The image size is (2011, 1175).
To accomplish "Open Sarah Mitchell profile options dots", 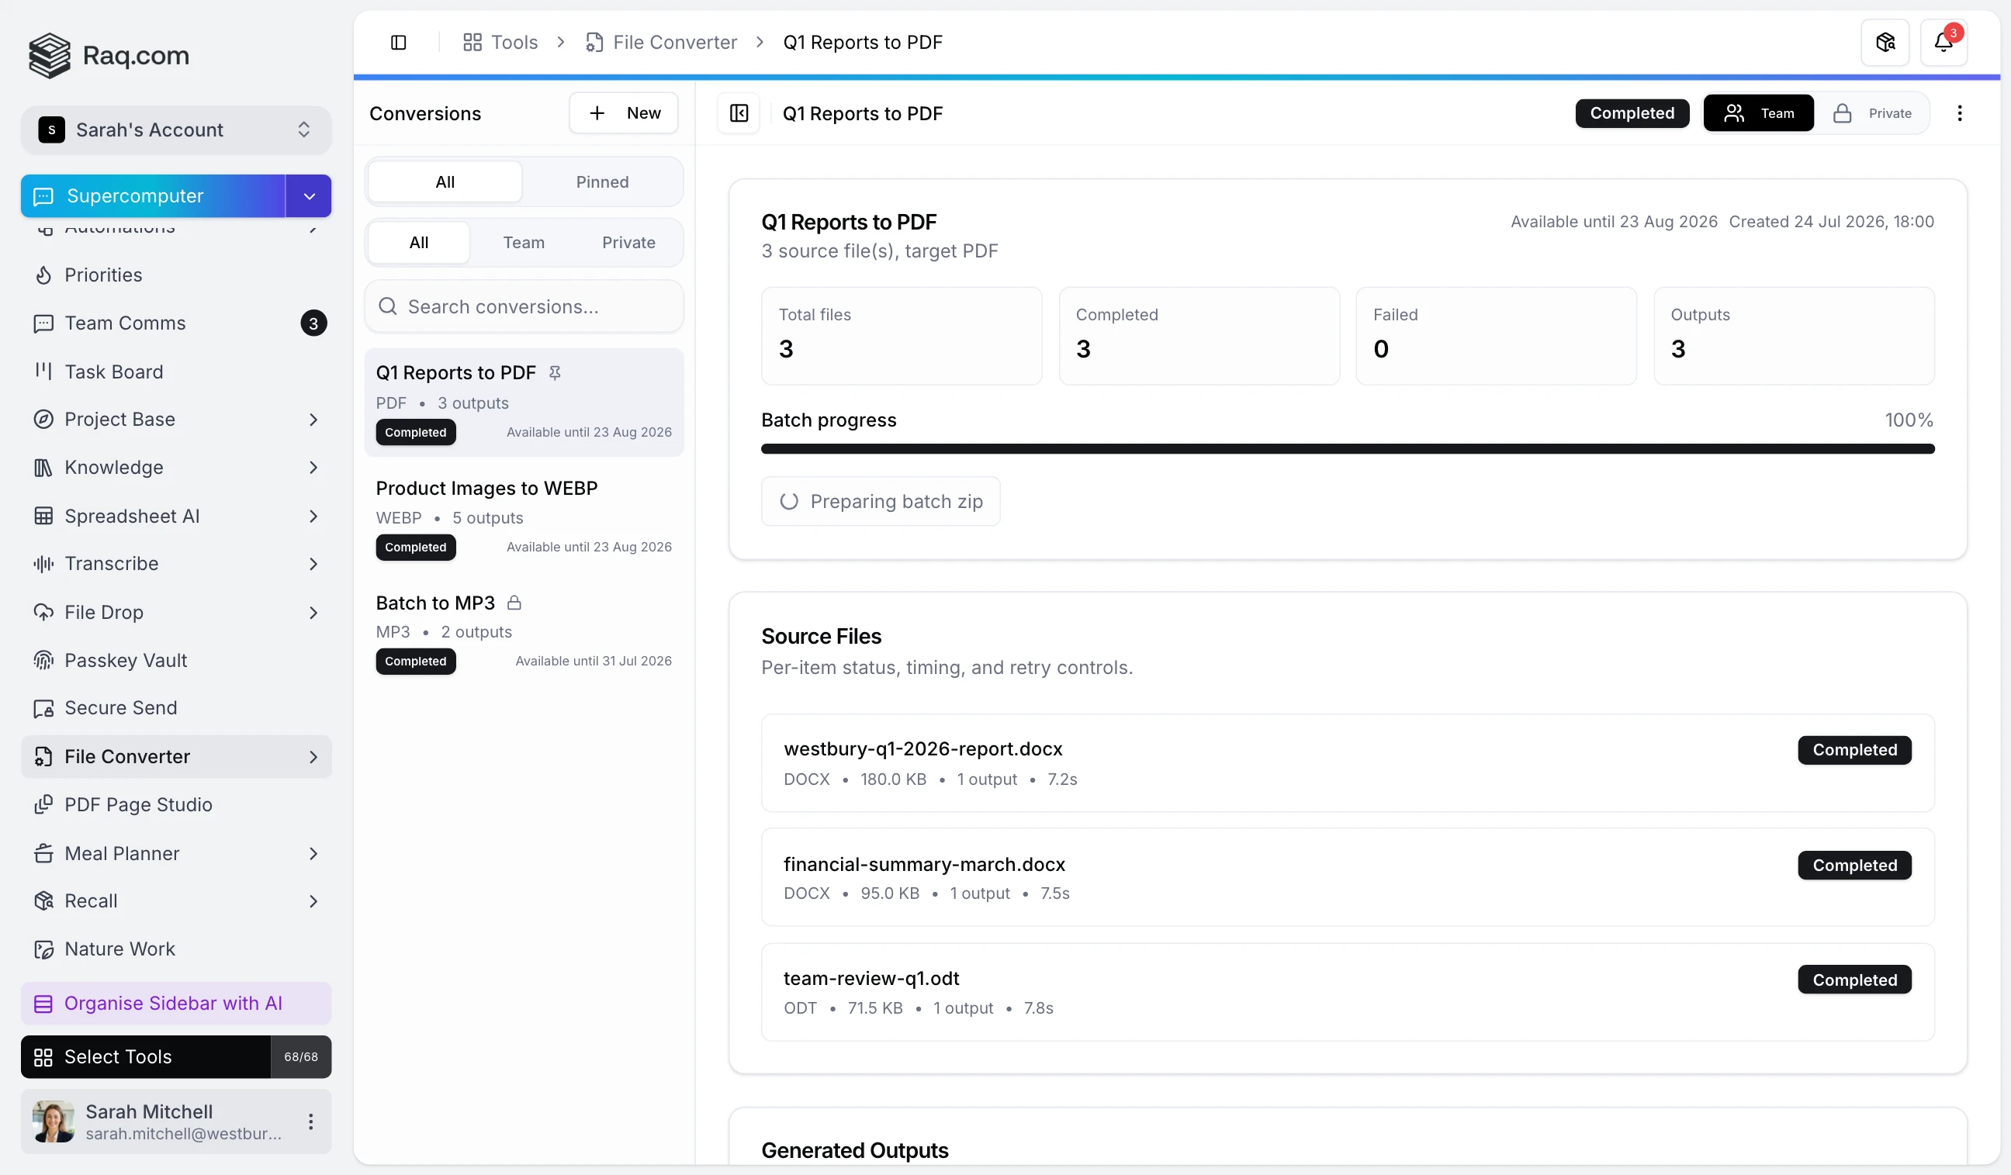I will [x=310, y=1121].
